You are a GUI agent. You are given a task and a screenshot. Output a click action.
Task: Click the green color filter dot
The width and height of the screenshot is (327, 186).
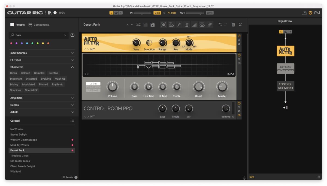[x=32, y=43]
